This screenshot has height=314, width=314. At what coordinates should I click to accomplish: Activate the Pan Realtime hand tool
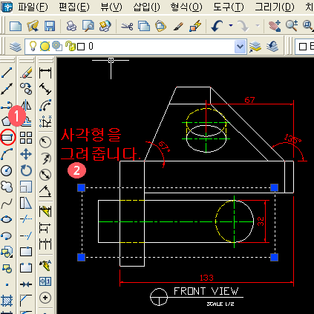[275, 26]
